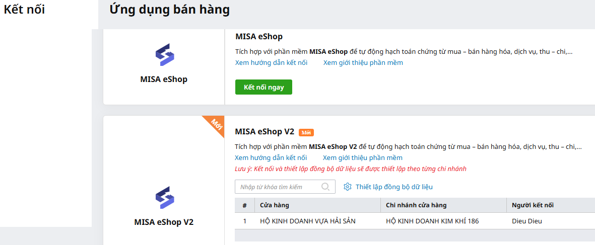Screen dimensions: 595x245
Task: Click the magnifier icon in the search box
Action: [325, 187]
